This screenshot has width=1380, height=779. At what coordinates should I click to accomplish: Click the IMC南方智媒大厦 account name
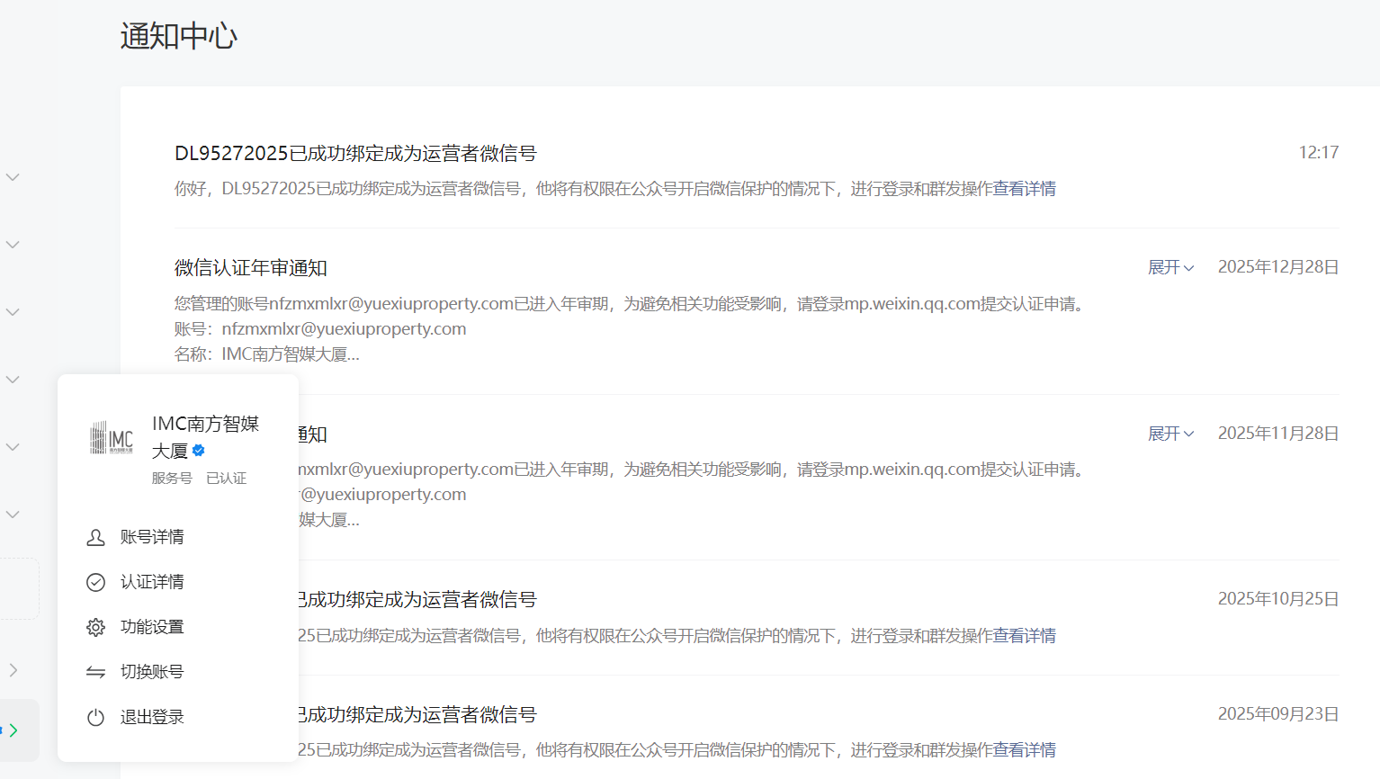205,437
